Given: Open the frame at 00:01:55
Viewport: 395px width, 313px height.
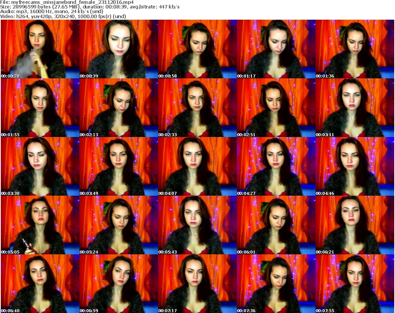Looking at the screenshot, I should (x=40, y=108).
